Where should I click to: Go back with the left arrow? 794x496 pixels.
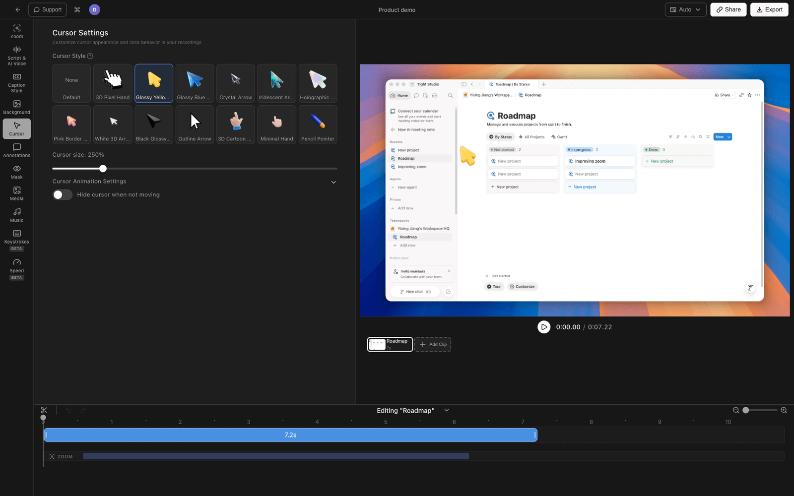[x=18, y=9]
